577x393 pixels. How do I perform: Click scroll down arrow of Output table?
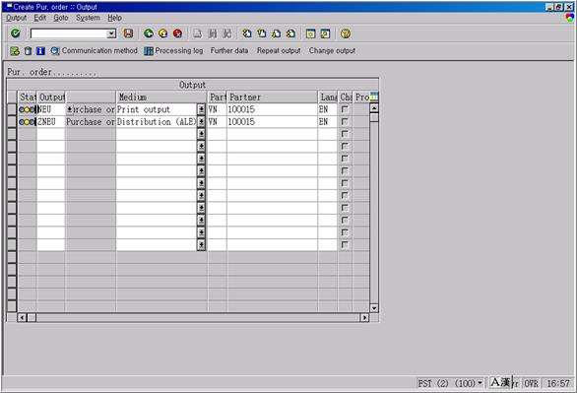tap(374, 308)
